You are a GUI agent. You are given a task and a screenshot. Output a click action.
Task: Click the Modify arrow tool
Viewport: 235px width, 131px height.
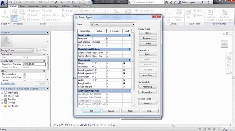tap(5, 14)
